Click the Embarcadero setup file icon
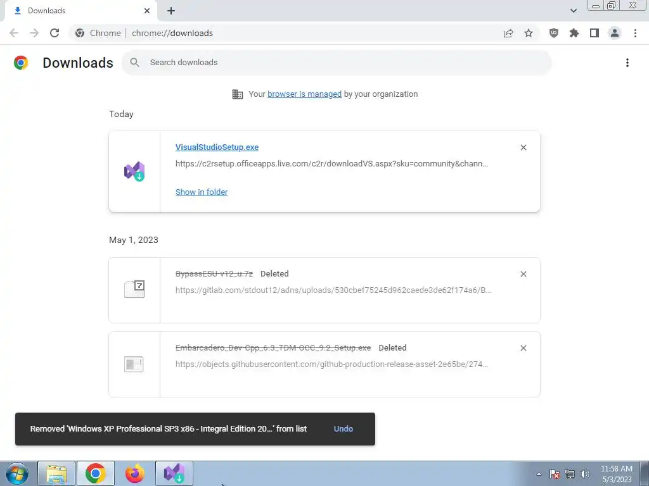The width and height of the screenshot is (649, 486). click(134, 364)
